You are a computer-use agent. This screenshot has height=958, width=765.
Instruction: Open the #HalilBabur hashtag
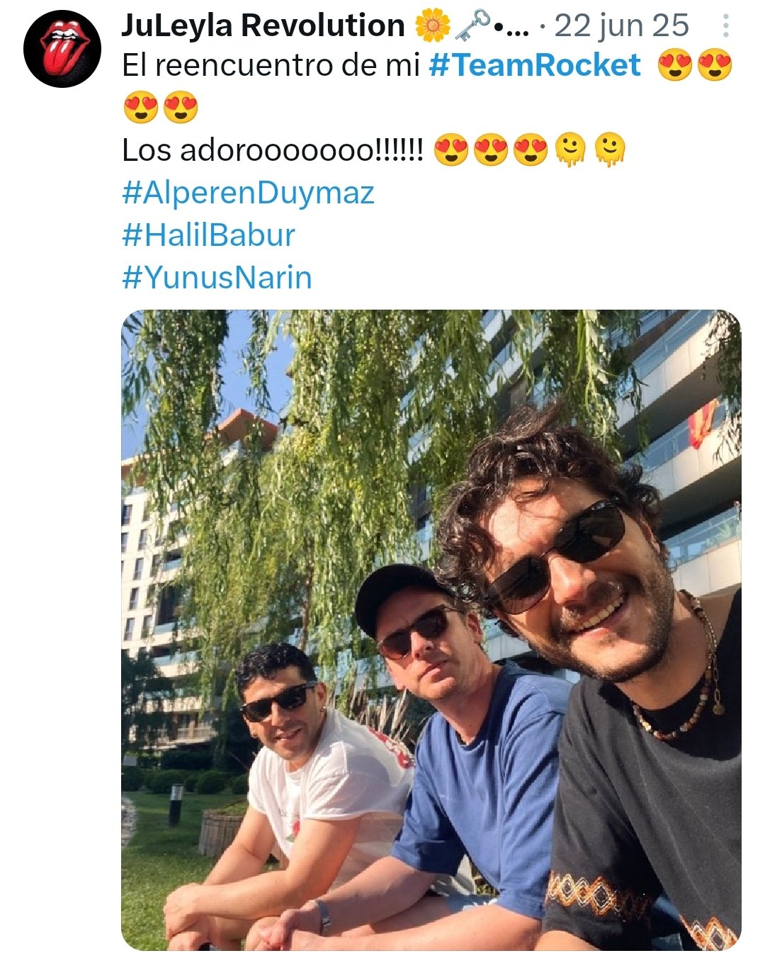(x=208, y=235)
